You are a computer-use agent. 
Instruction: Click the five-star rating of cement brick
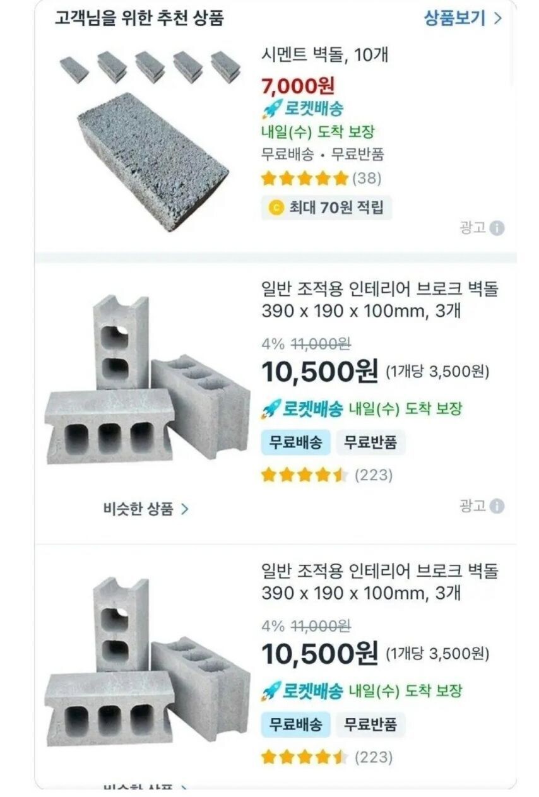304,179
